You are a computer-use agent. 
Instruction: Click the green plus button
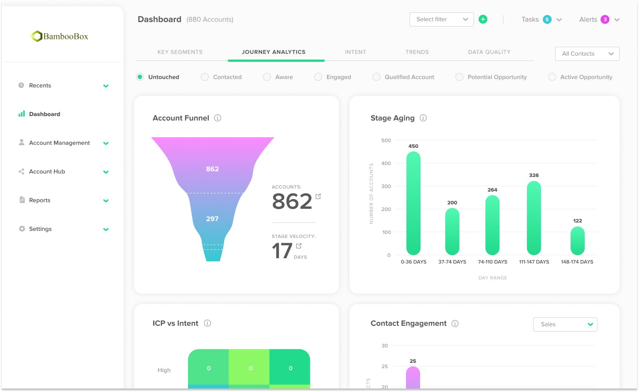click(x=483, y=19)
